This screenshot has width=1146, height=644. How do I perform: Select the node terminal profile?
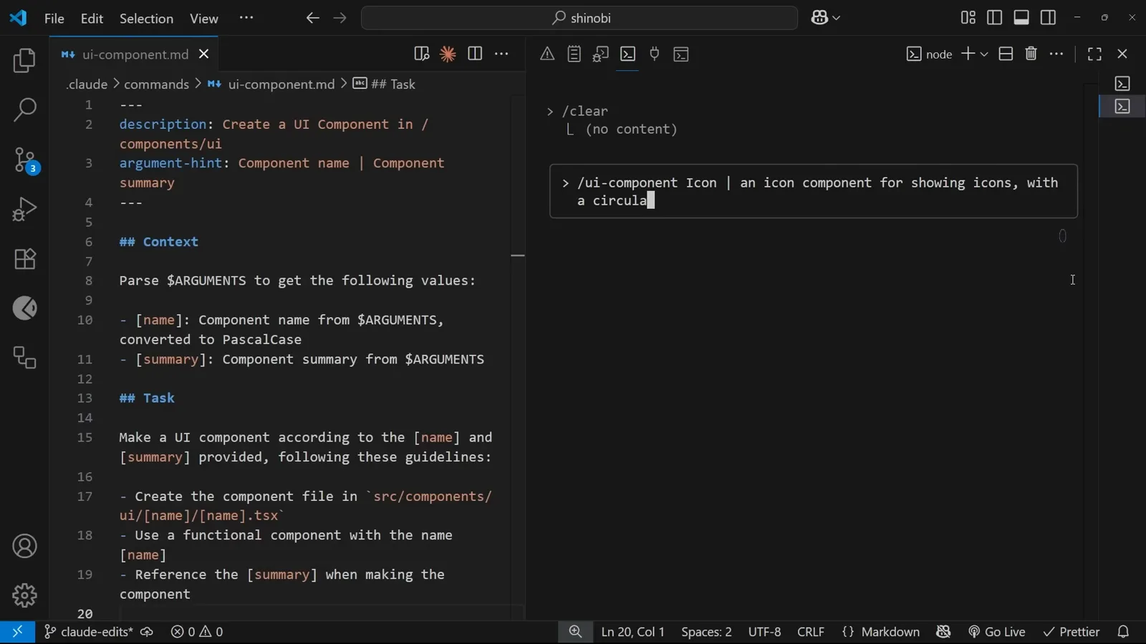(x=929, y=54)
